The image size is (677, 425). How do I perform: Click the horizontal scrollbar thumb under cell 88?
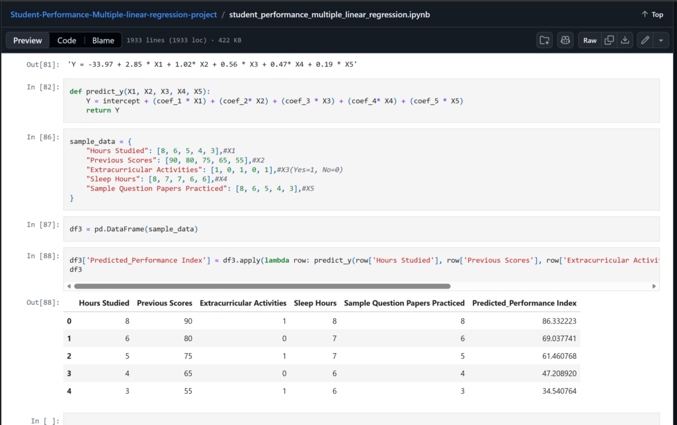point(262,286)
